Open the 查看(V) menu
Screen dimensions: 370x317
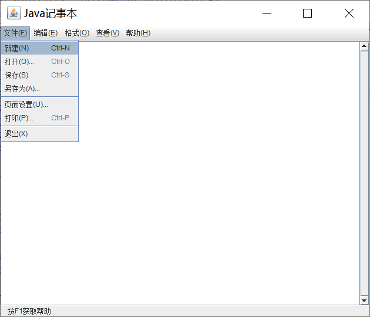[107, 33]
